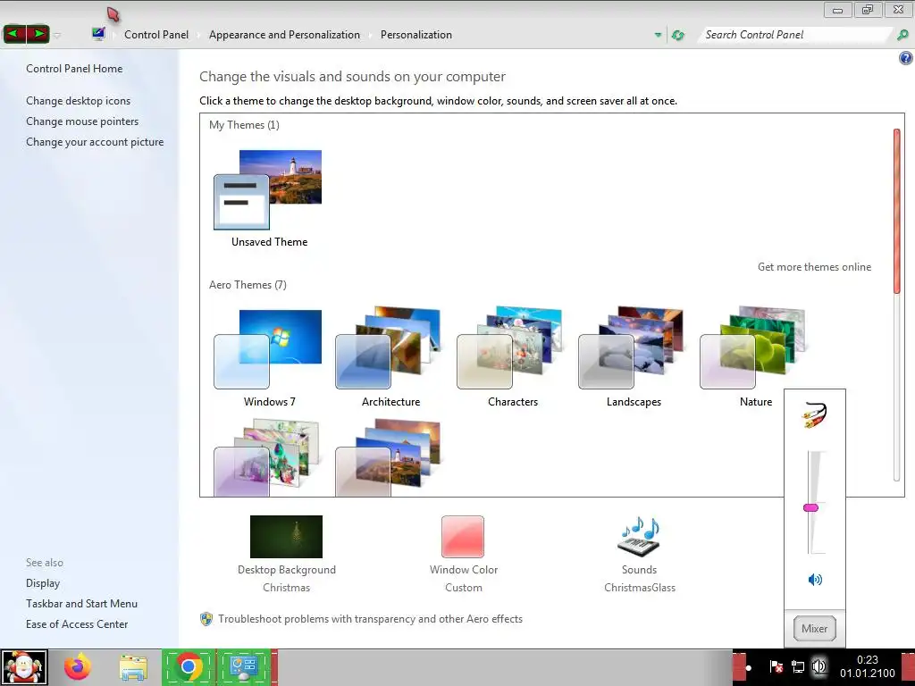Click the Show desktop strip at taskbar end
The height and width of the screenshot is (686, 915).
coord(909,667)
